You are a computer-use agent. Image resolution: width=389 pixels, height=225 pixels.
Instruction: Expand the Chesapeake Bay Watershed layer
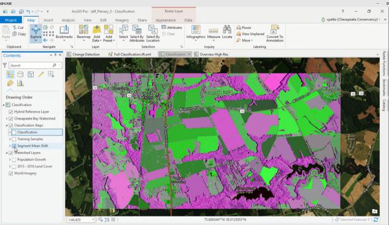(7, 119)
